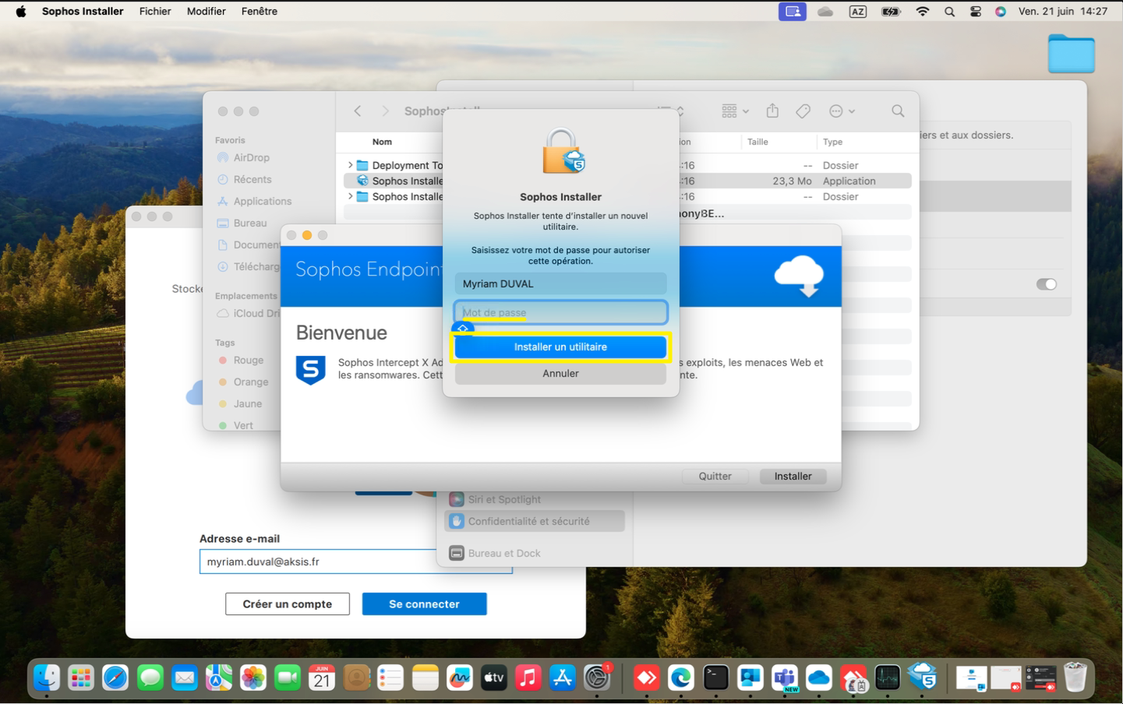Launch Safari from the Dock
The height and width of the screenshot is (704, 1123).
pyautogui.click(x=115, y=678)
